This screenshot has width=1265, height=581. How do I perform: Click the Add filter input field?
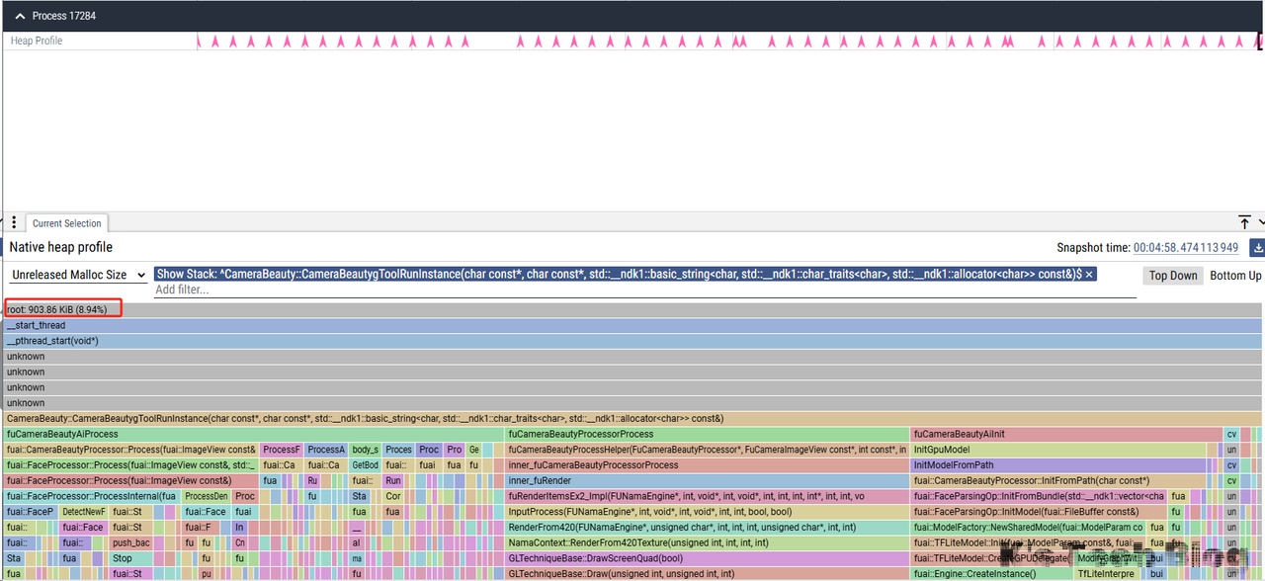(642, 290)
